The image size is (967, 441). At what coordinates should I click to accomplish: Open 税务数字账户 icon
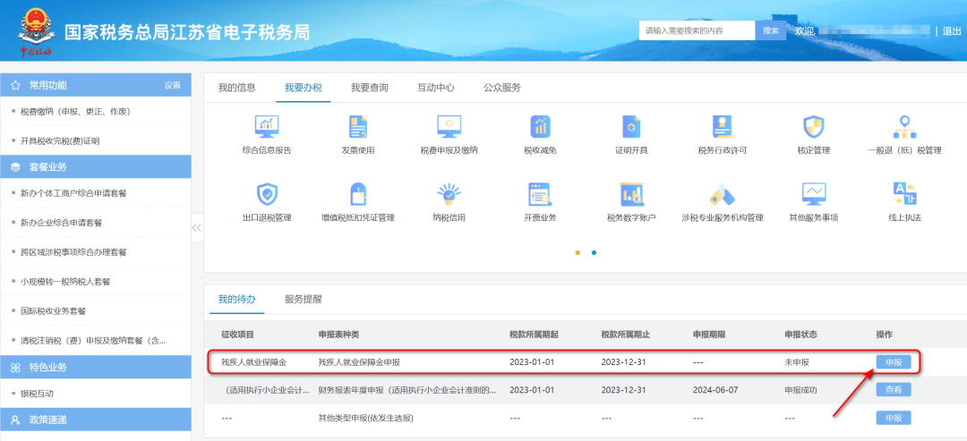(631, 194)
